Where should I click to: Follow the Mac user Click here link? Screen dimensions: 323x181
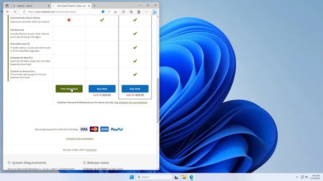[91, 150]
